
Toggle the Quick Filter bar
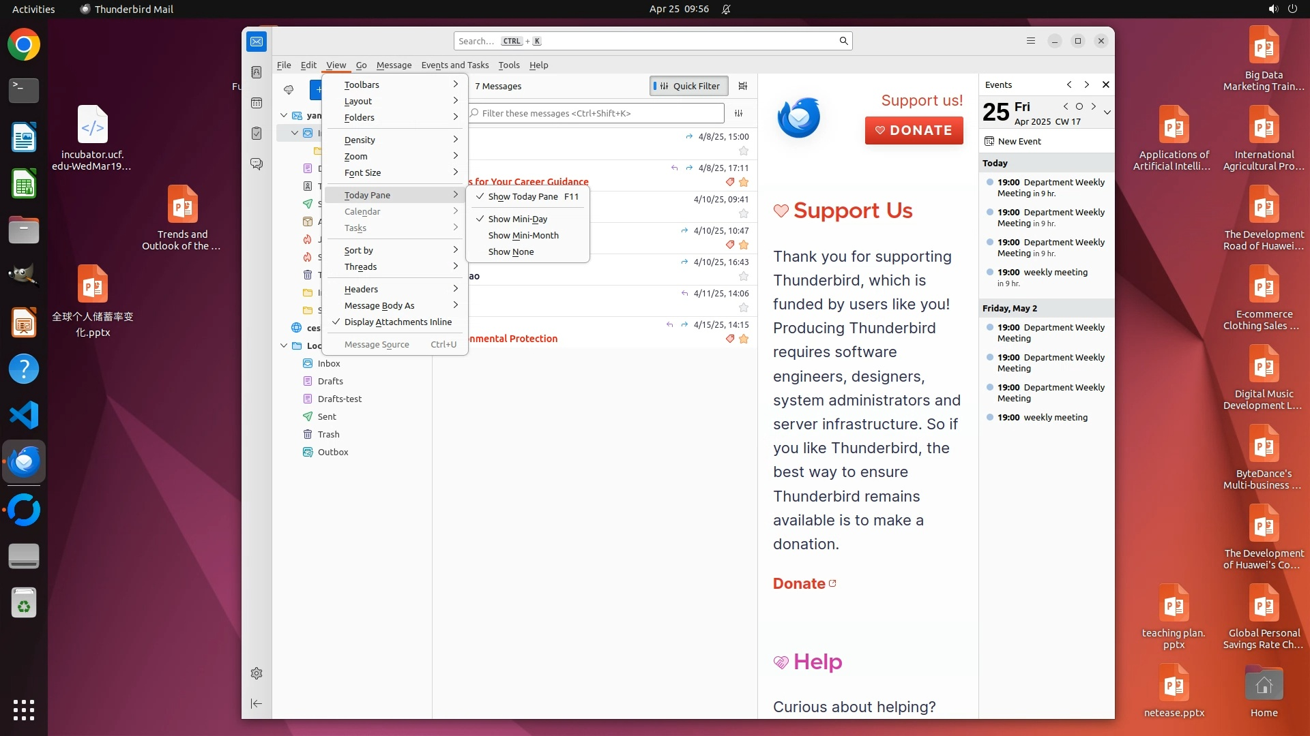pos(688,86)
